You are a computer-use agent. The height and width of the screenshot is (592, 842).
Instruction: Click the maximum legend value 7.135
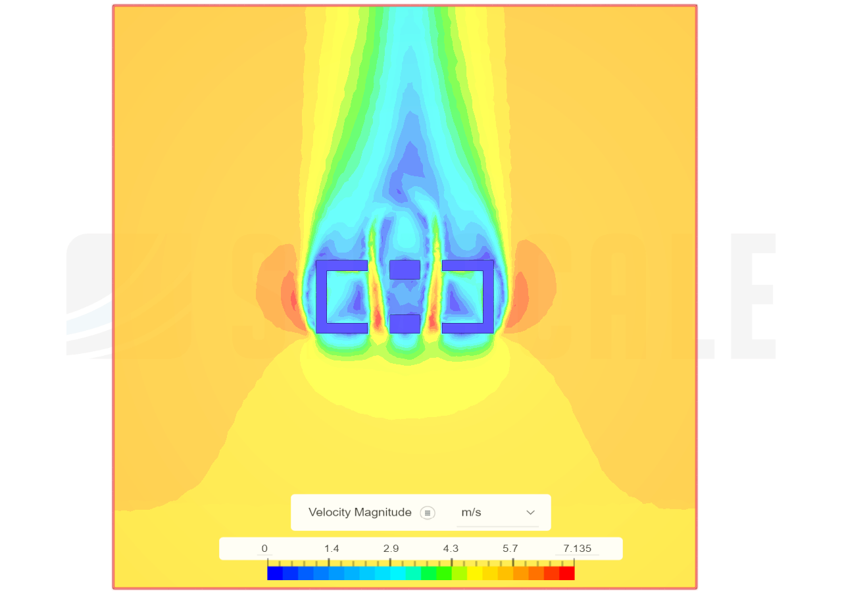point(577,549)
